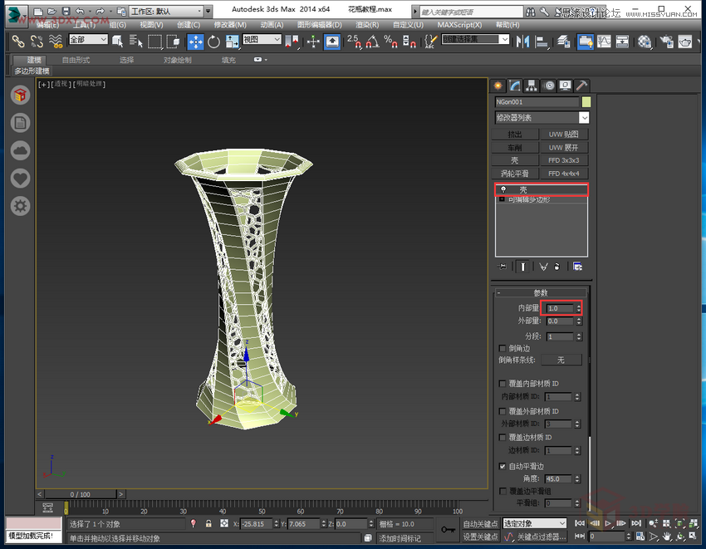The image size is (706, 549).
Task: Select the Select and Rotate tool
Action: pos(213,42)
